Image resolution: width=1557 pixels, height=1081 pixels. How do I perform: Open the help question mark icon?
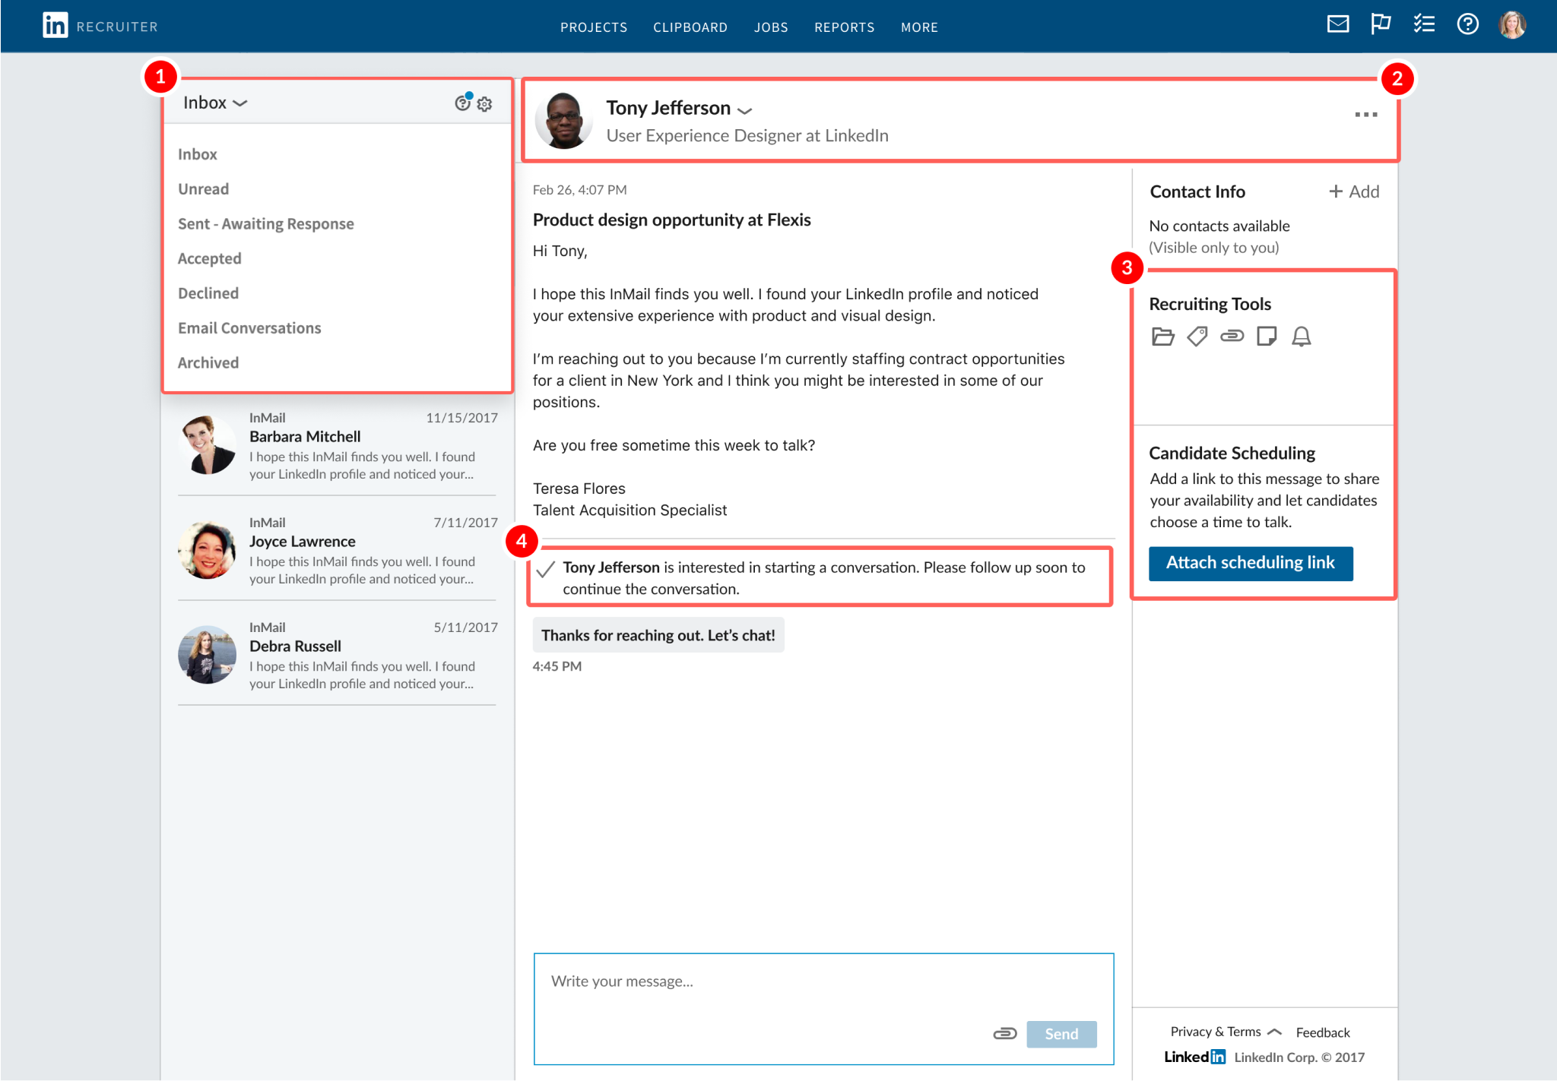click(x=1467, y=24)
